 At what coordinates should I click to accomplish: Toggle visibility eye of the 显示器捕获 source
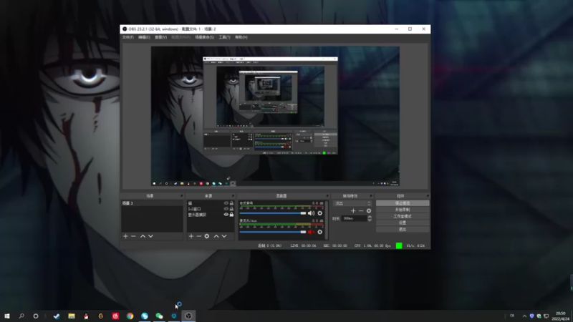(226, 215)
